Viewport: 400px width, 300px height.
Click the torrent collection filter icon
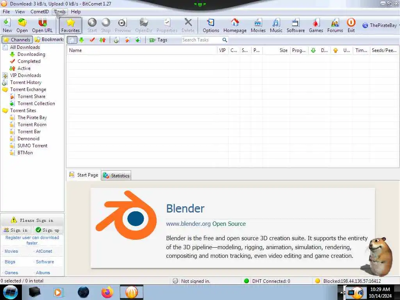[138, 40]
